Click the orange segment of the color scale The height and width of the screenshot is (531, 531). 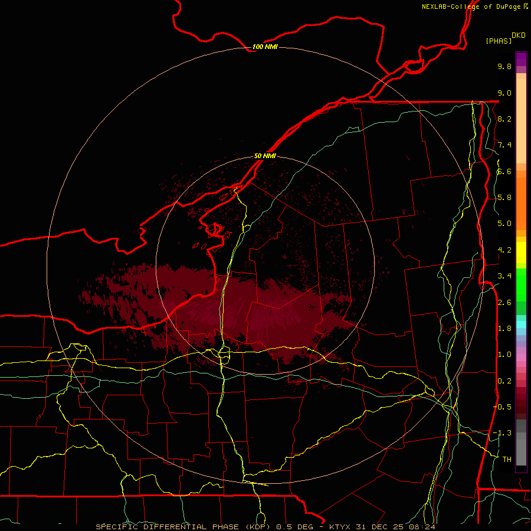point(521,203)
